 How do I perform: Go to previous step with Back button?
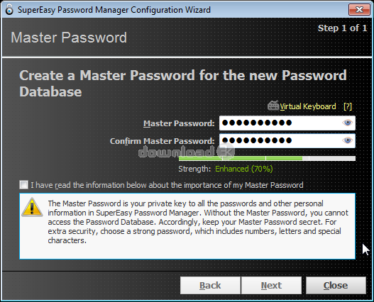click(210, 285)
